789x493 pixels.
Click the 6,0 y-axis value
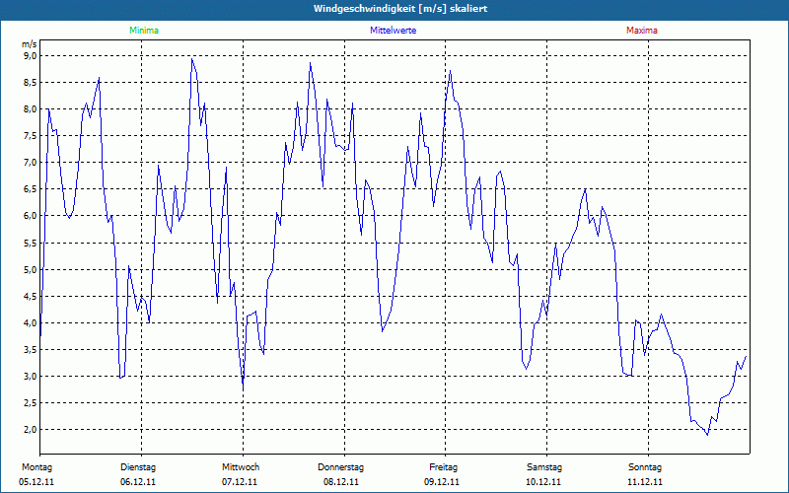31,215
